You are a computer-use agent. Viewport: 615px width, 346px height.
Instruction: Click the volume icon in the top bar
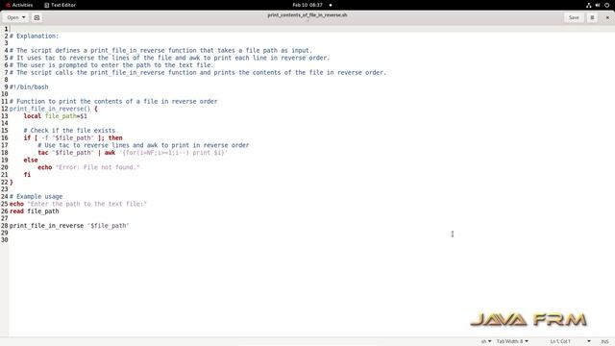point(597,5)
